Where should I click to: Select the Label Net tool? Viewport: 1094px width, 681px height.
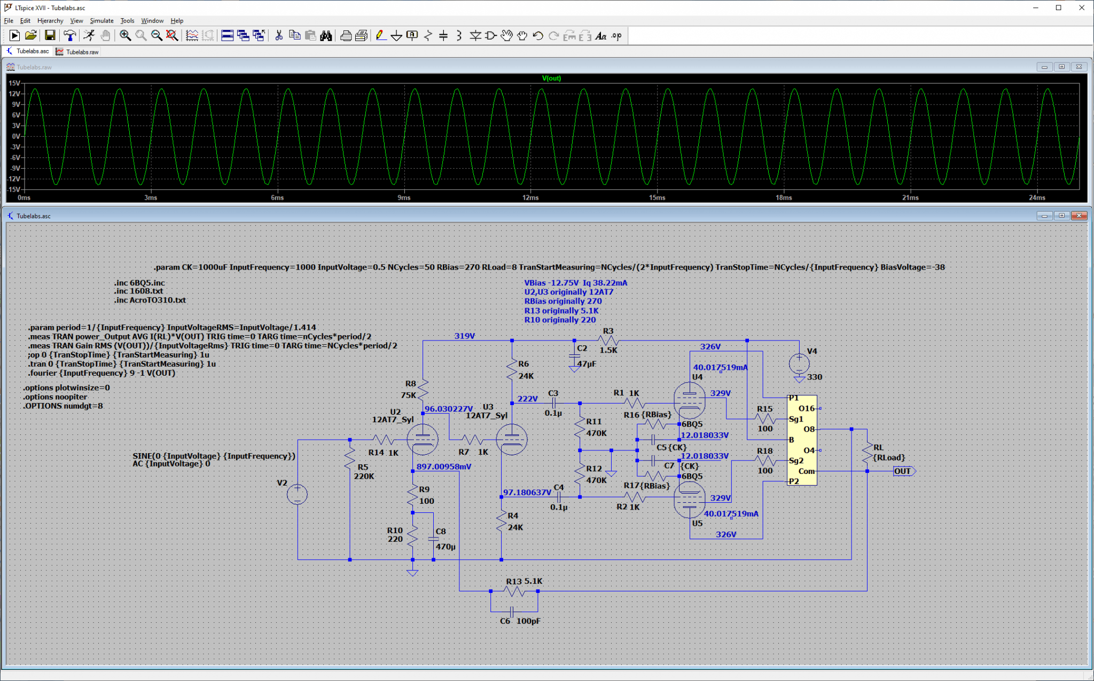(x=412, y=36)
